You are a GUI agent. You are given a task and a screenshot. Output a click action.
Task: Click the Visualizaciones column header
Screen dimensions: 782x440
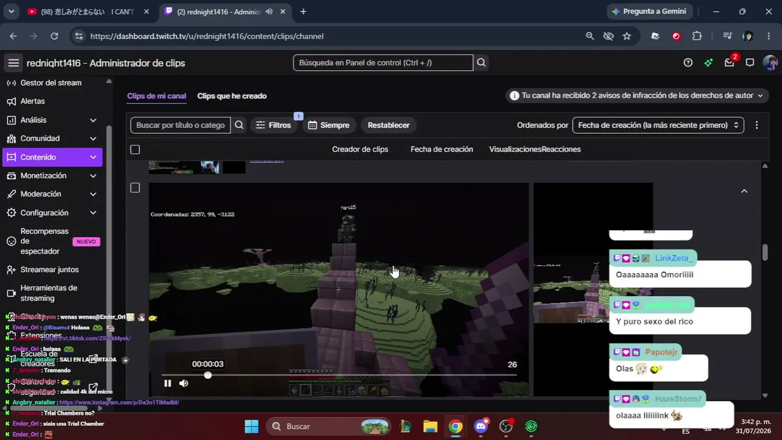(x=515, y=149)
